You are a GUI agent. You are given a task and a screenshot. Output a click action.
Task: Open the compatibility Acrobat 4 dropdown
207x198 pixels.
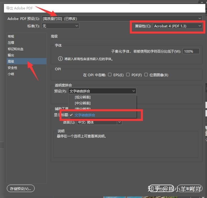[178, 26]
